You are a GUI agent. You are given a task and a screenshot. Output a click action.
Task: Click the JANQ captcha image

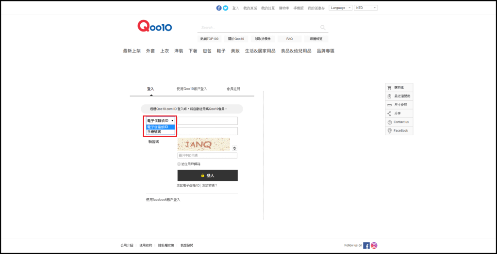click(204, 144)
